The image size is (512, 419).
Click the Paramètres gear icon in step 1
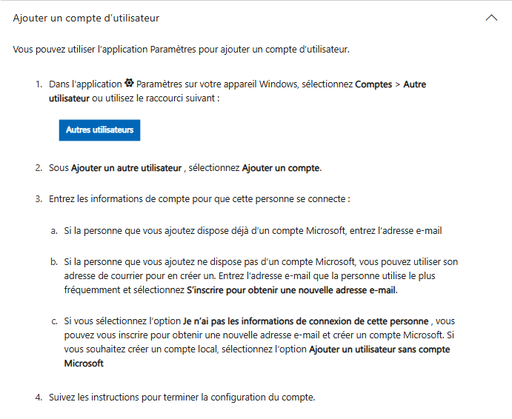point(130,83)
